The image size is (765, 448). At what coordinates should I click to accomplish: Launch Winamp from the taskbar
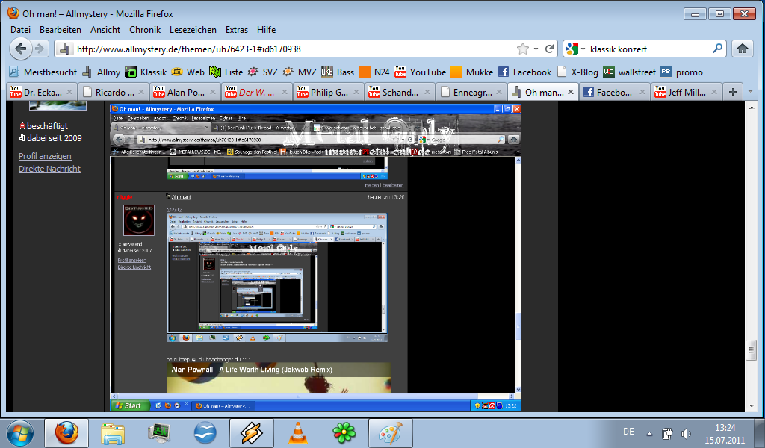251,433
